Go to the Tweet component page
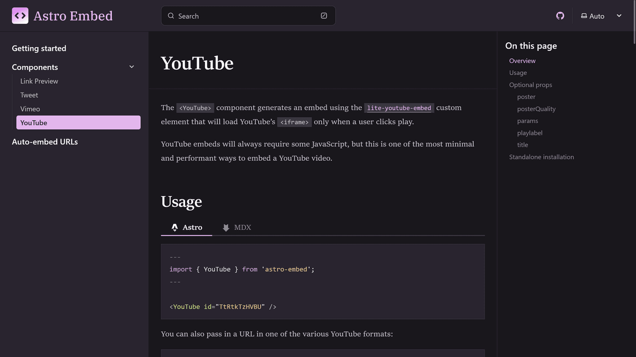 pyautogui.click(x=29, y=95)
